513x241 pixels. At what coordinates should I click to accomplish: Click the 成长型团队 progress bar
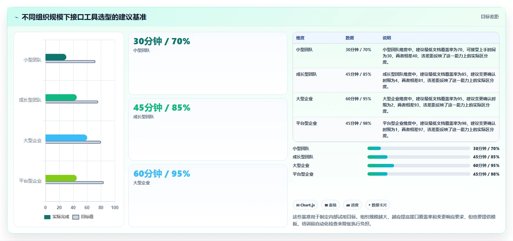point(419,157)
